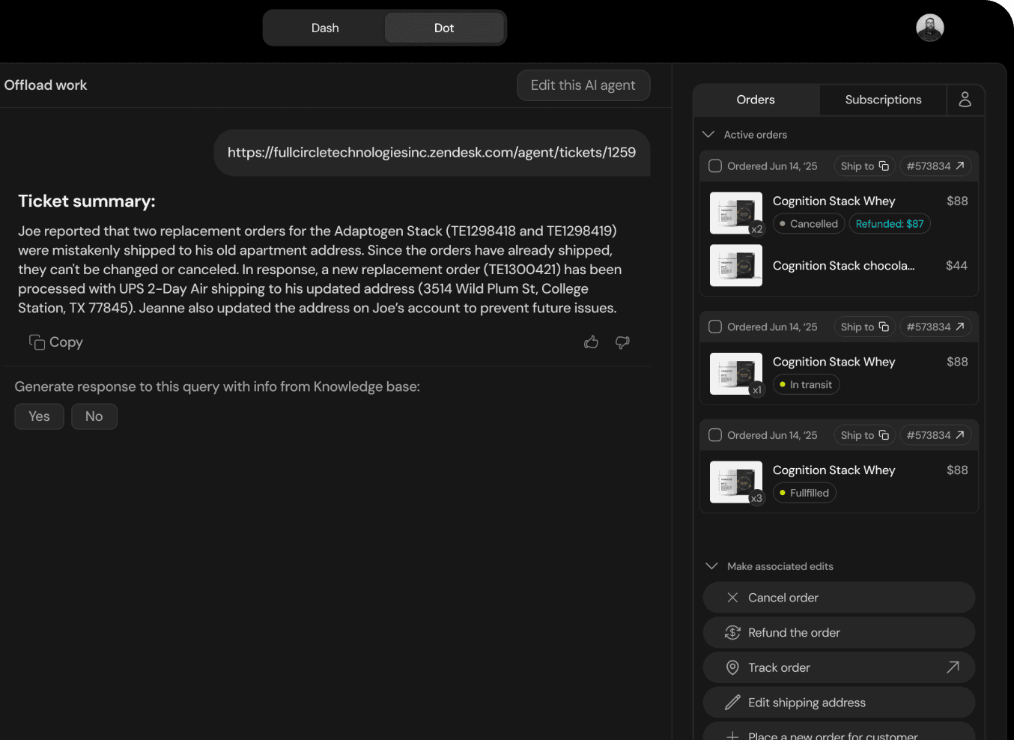Copy Ship to address in Fullfilled order

point(884,435)
